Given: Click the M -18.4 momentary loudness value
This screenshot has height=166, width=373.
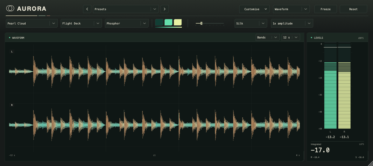Looking at the screenshot, I should pos(315,157).
